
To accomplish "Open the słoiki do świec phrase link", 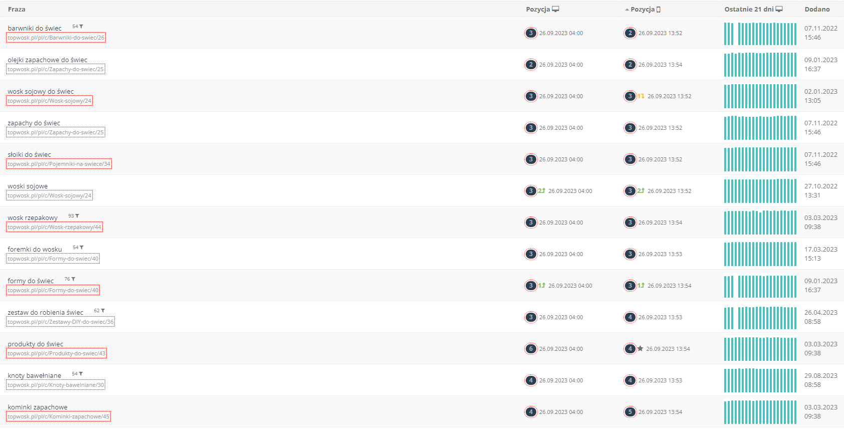I will point(29,154).
